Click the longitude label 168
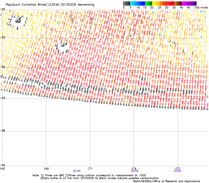 (x=46, y=169)
